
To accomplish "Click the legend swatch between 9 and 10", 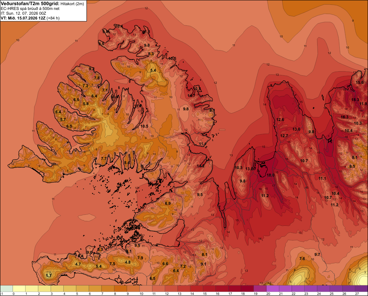I will pos(134,289).
